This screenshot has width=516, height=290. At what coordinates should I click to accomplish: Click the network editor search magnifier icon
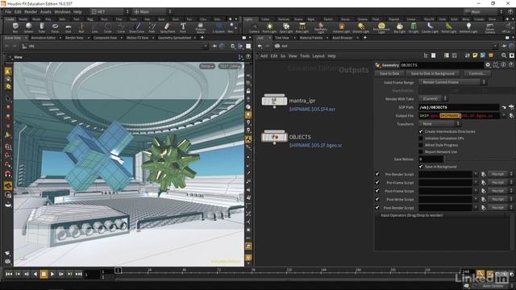(504, 56)
